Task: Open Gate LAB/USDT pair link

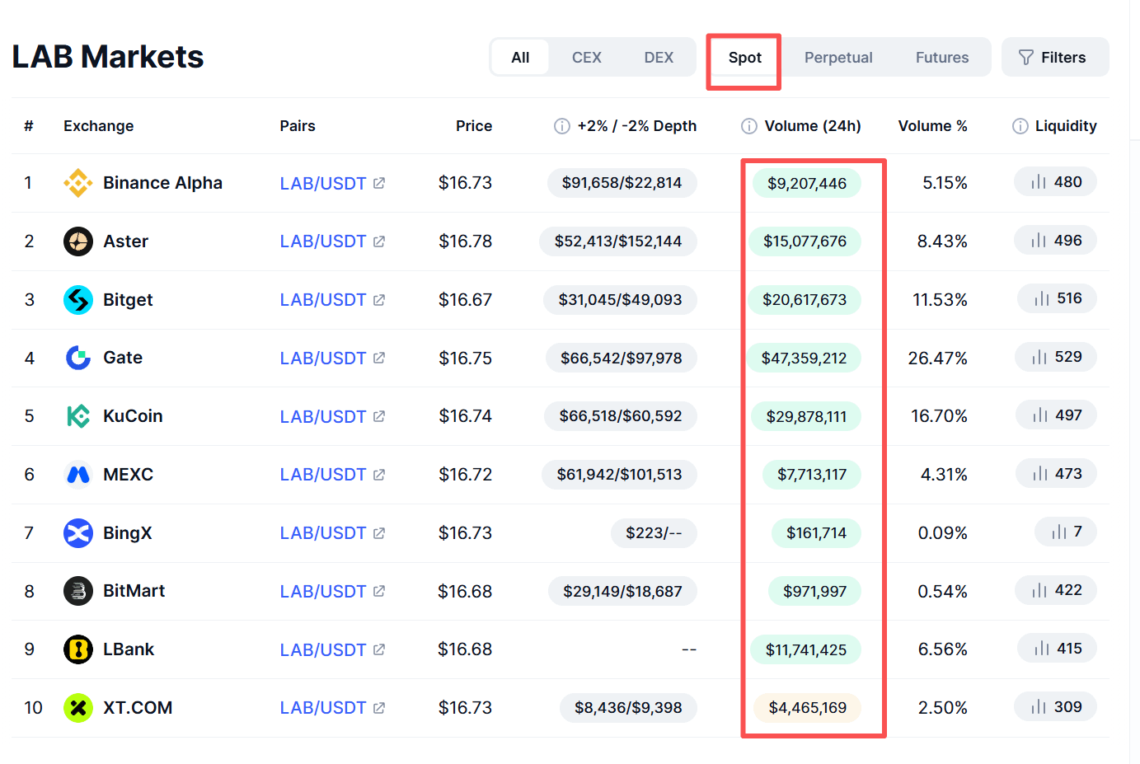Action: pos(323,359)
